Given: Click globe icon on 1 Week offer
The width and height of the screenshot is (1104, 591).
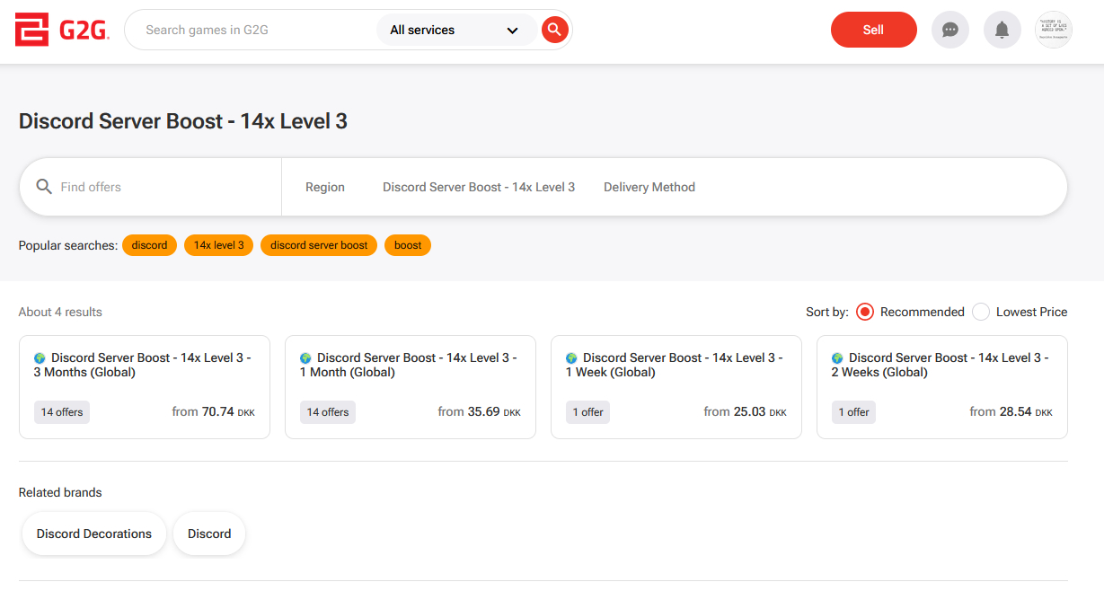Looking at the screenshot, I should [x=571, y=357].
